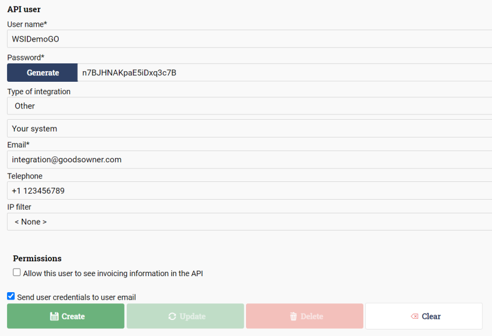Click the Telephone label
The width and height of the screenshot is (492, 336).
(25, 176)
